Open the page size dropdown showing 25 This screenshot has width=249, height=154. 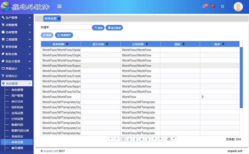(174, 139)
